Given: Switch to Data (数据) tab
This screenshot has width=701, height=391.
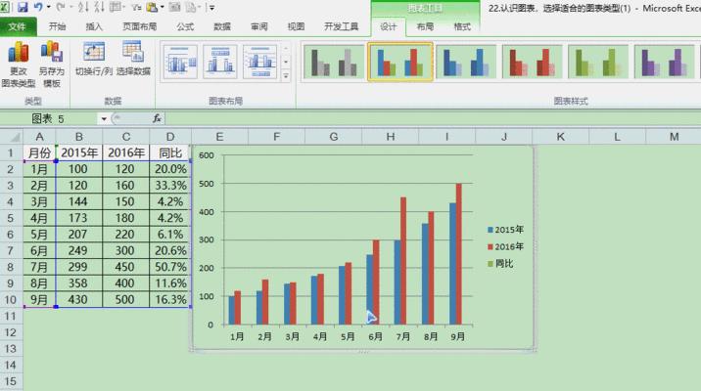Looking at the screenshot, I should point(222,26).
